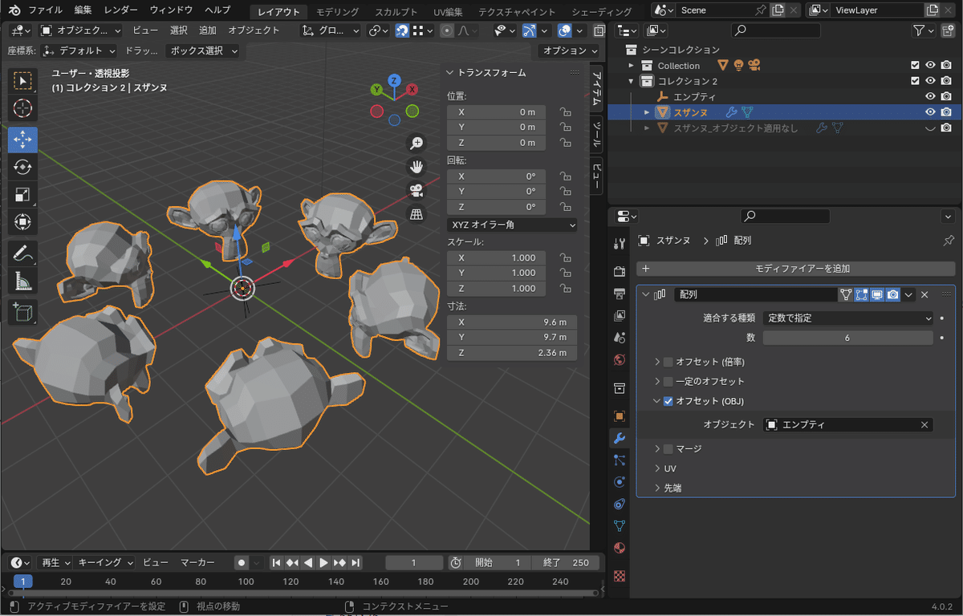The image size is (963, 616).
Task: Remove the 配列 modifier with X button
Action: [924, 295]
